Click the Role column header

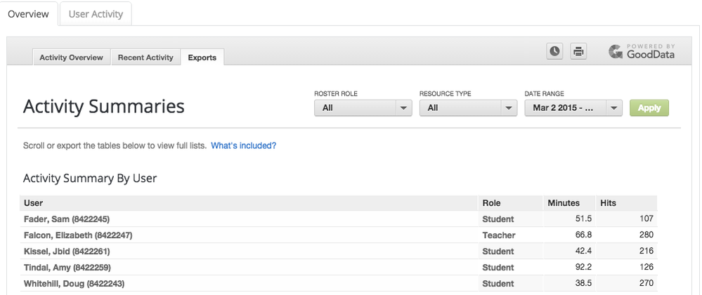(491, 203)
